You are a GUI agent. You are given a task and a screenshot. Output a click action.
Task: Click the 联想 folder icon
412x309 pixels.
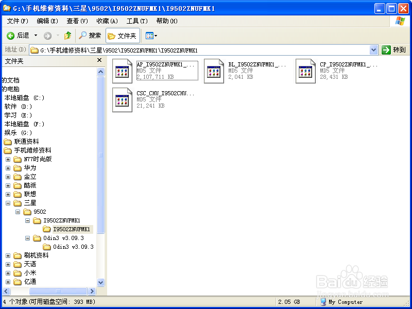18,195
